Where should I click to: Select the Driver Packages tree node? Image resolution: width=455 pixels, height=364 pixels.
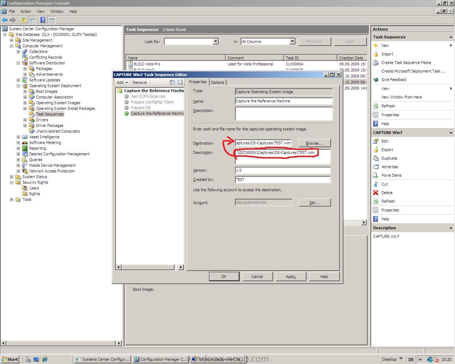[x=50, y=125]
